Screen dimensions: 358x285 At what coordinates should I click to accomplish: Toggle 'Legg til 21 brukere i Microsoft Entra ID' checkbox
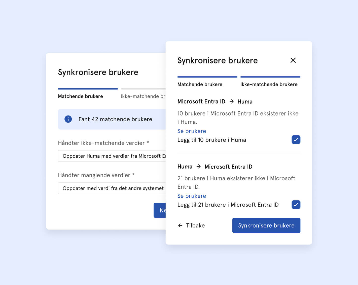point(296,205)
